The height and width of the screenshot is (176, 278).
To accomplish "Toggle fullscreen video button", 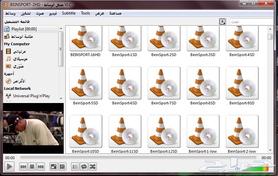I will point(53,167).
